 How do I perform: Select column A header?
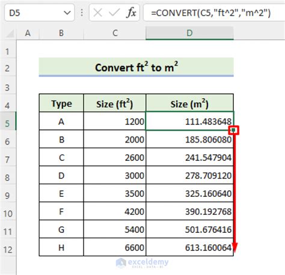pos(28,33)
